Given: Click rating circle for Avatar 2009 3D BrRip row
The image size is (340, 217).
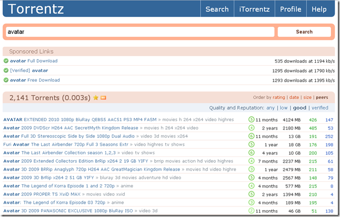Looking at the screenshot, I should (251, 177).
